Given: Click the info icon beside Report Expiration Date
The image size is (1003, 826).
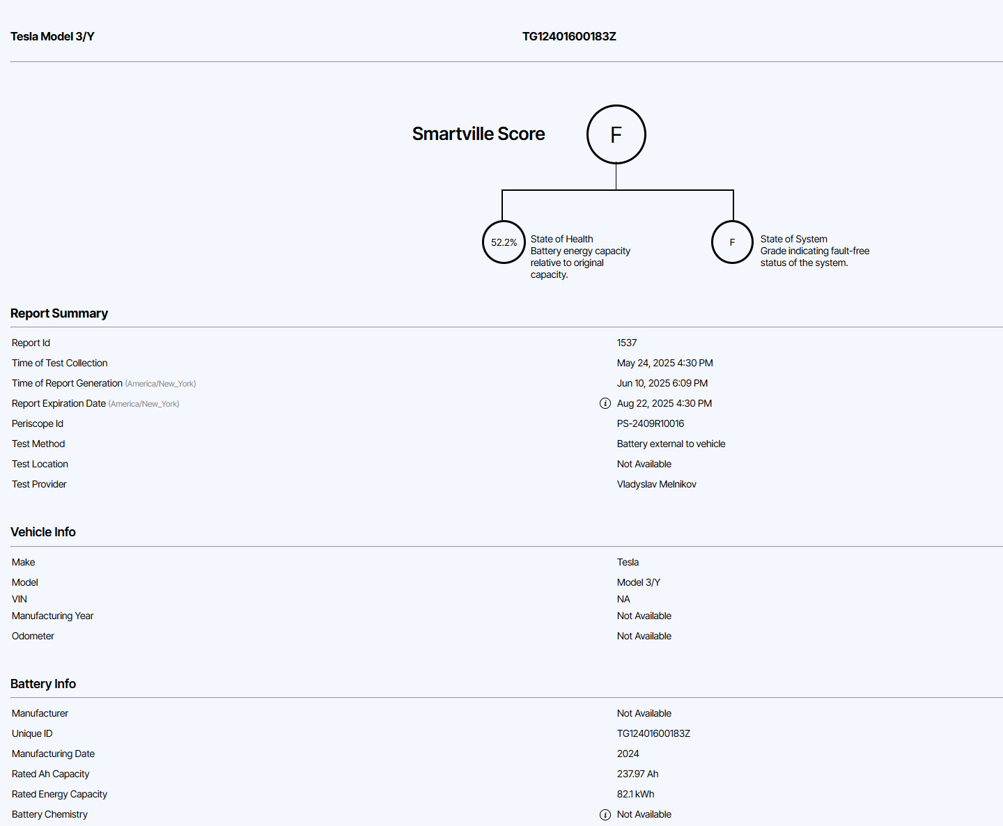Looking at the screenshot, I should click(x=605, y=403).
